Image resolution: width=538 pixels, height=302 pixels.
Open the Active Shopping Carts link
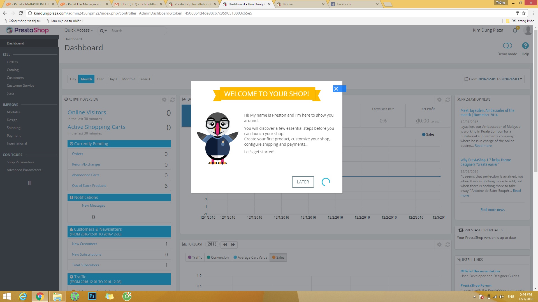pyautogui.click(x=96, y=127)
